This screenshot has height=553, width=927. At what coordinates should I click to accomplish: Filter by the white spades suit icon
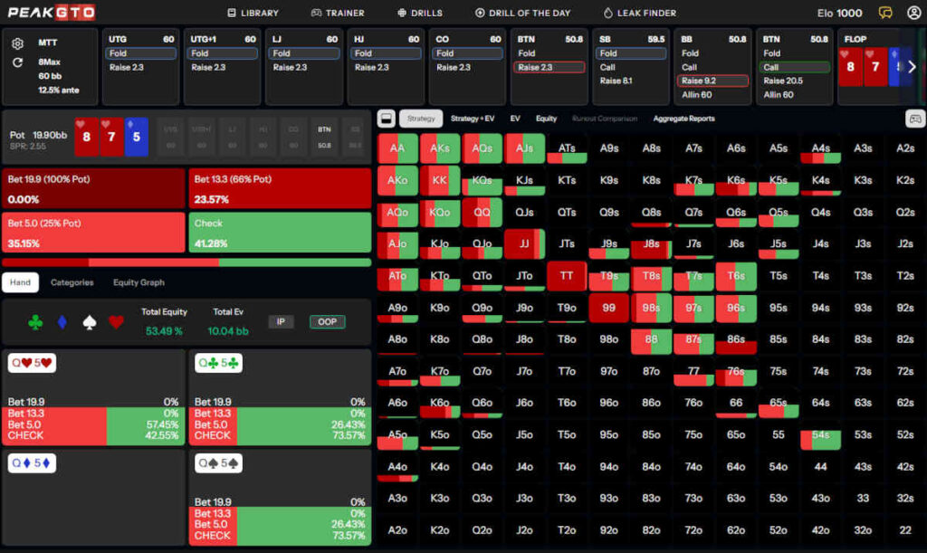[90, 322]
